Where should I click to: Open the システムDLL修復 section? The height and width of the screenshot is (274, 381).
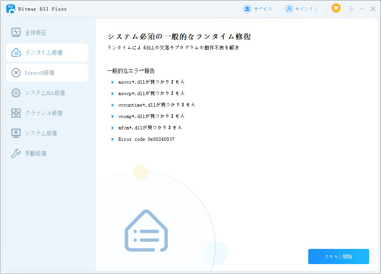point(47,93)
